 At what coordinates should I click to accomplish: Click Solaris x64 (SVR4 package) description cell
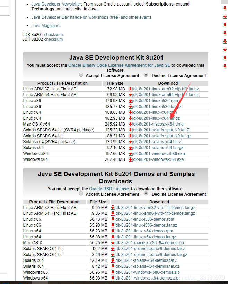pyautogui.click(x=63, y=142)
